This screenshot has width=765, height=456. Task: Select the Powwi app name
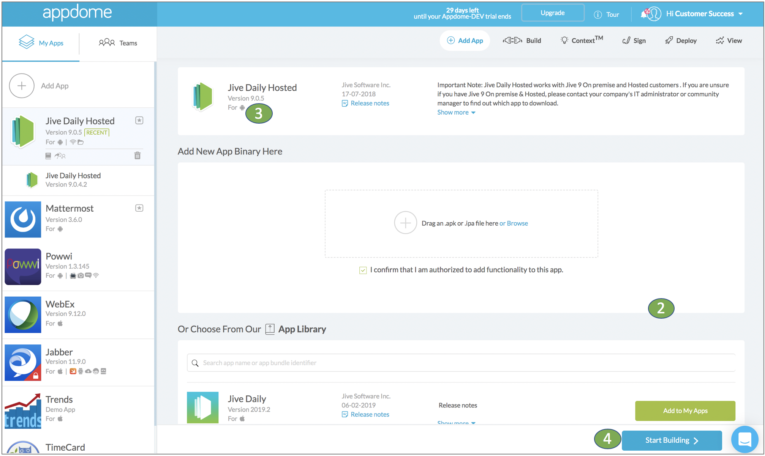(x=59, y=256)
